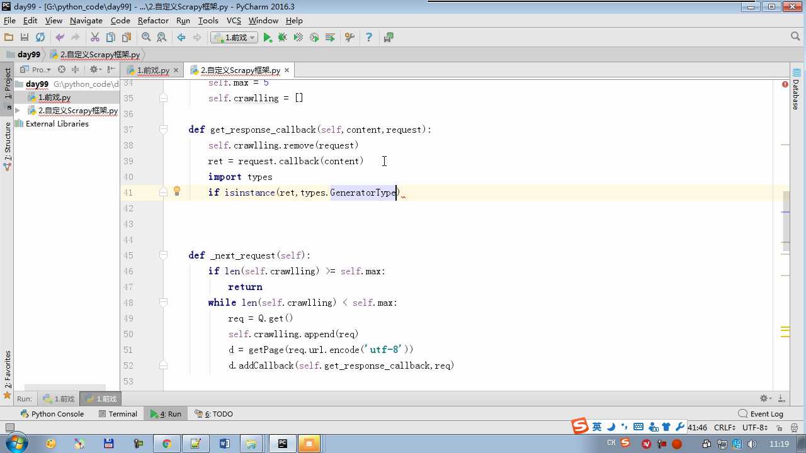This screenshot has height=453, width=806.
Task: Toggle the 4: Run tool window
Action: click(166, 414)
